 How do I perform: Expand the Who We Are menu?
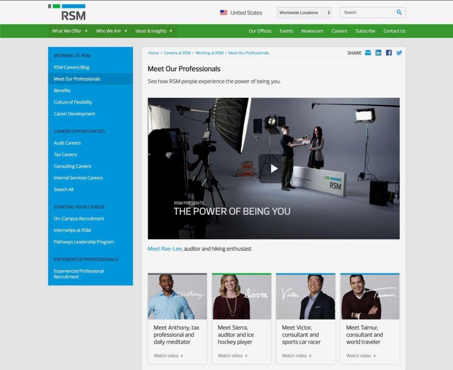111,31
